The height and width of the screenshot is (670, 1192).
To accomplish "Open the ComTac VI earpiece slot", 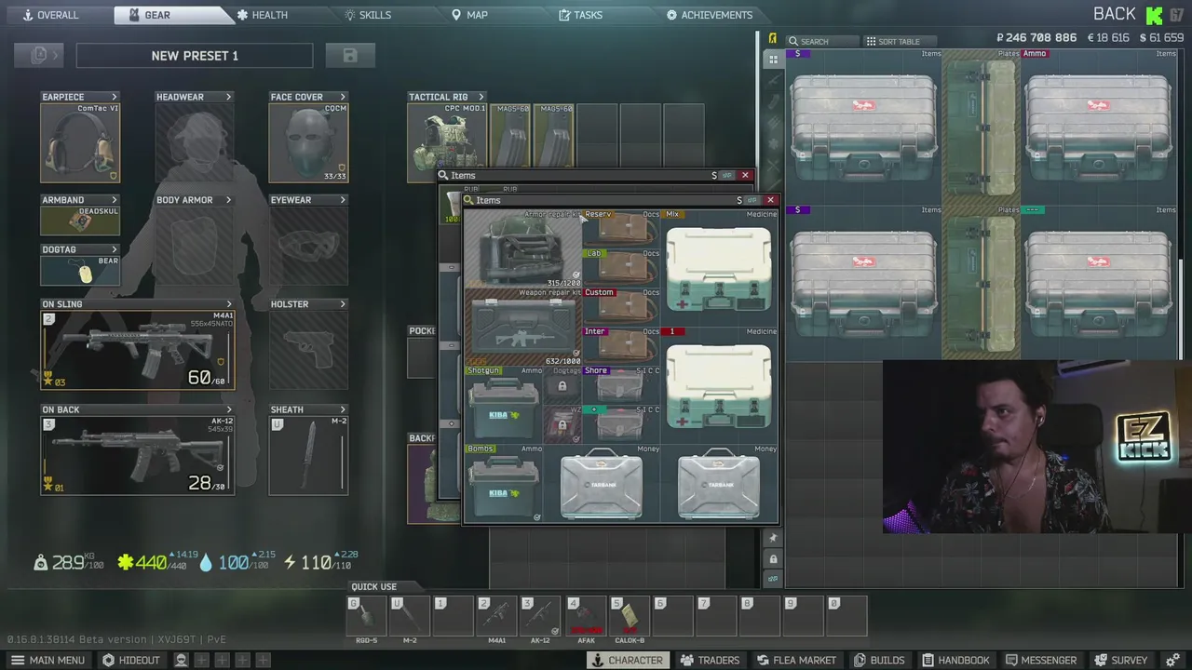I will (x=80, y=142).
